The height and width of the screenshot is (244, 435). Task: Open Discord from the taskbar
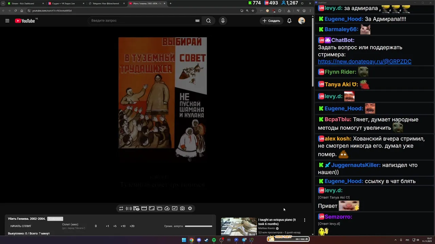(x=199, y=240)
